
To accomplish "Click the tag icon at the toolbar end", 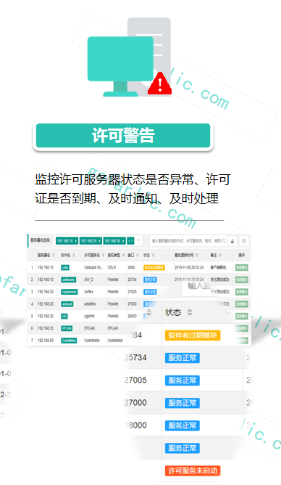I will 244,241.
